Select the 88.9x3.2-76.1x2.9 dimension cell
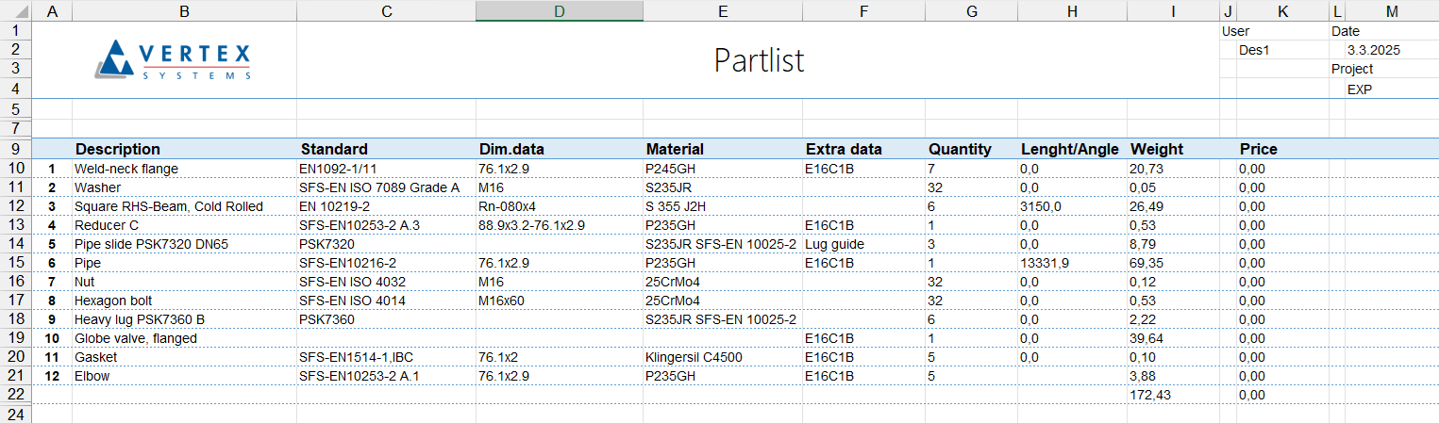This screenshot has width=1439, height=423. pyautogui.click(x=531, y=225)
